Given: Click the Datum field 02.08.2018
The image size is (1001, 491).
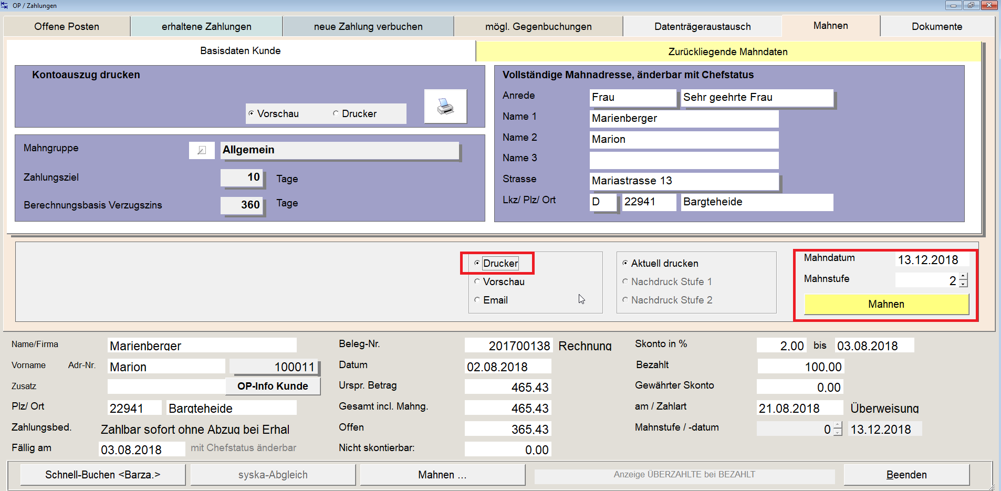Looking at the screenshot, I should pos(508,367).
